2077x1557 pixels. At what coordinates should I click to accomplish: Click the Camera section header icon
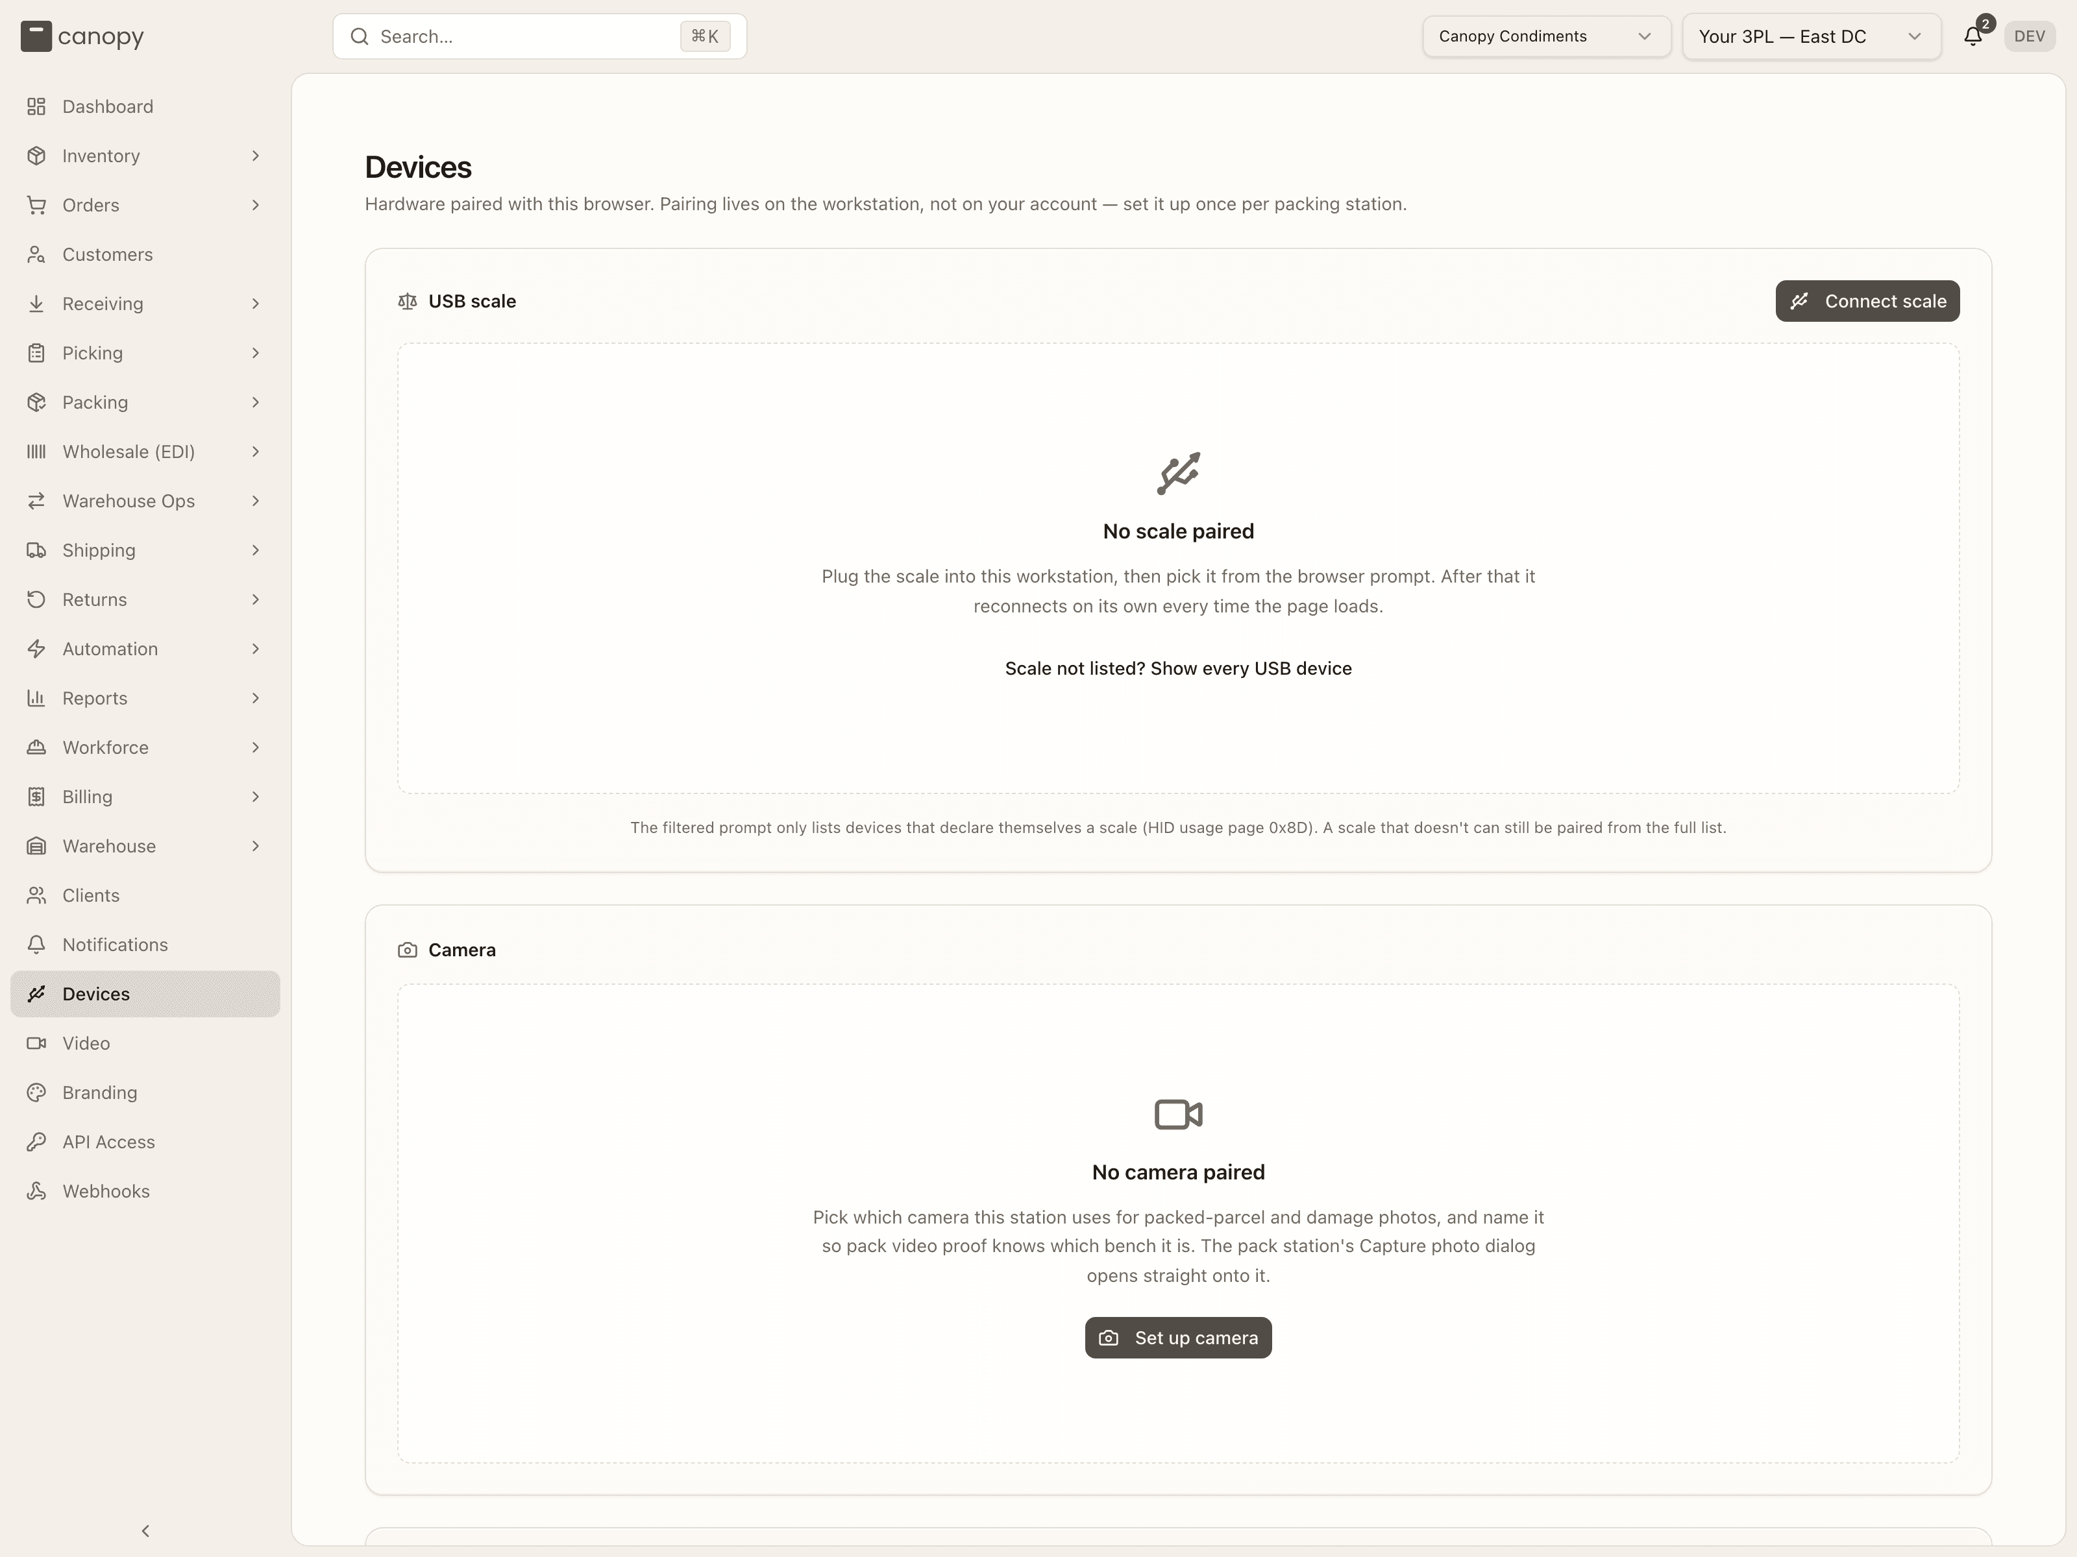[x=406, y=950]
